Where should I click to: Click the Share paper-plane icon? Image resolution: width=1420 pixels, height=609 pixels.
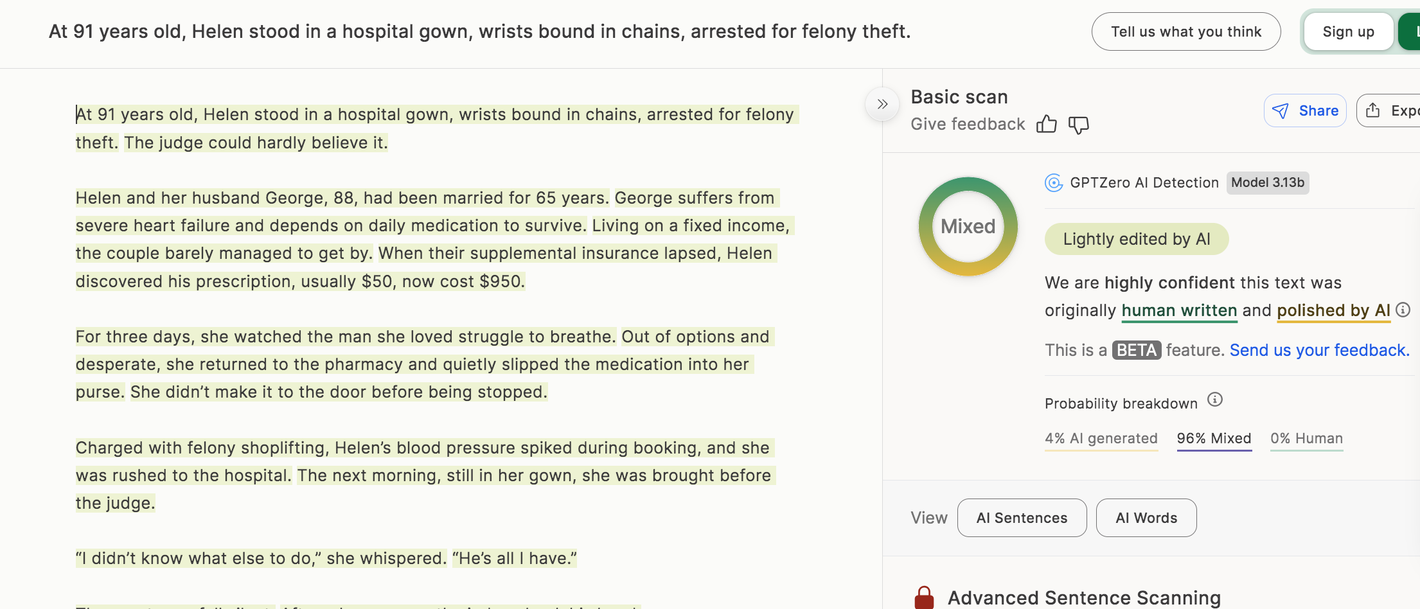point(1281,111)
